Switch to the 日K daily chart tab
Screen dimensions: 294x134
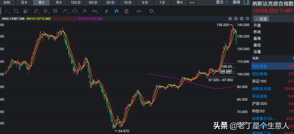point(24,3)
